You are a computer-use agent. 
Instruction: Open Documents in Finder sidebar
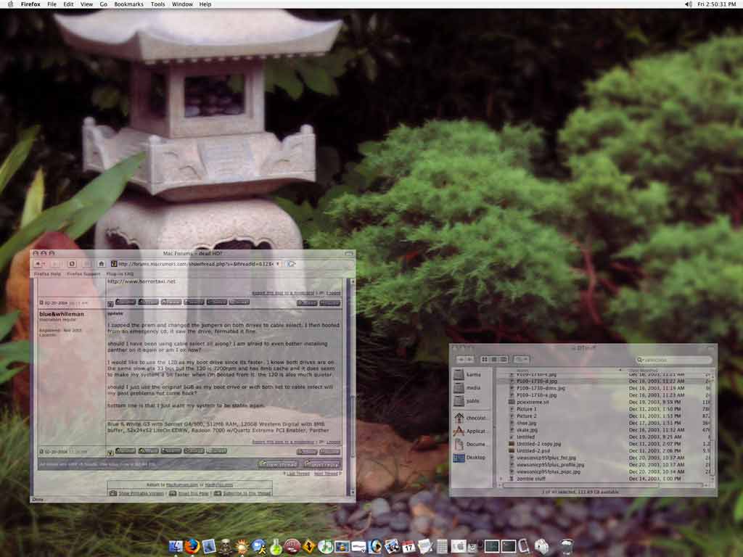(469, 445)
